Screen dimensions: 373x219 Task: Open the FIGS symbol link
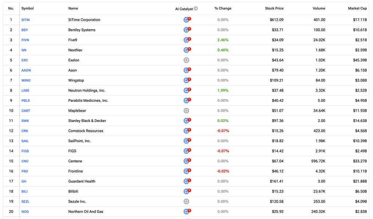tap(25, 151)
